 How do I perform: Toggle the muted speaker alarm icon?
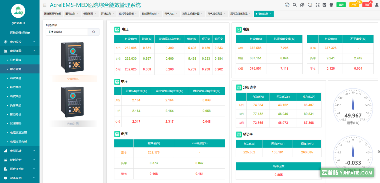point(302,5)
